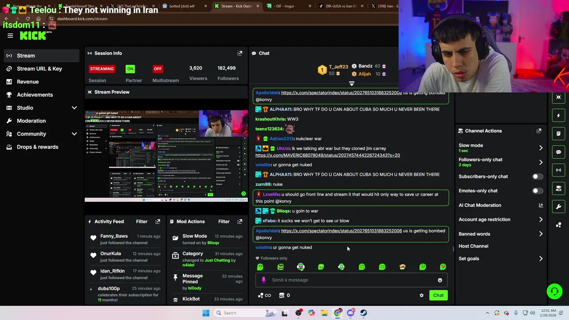
Task: Open Discord from the taskbar
Action: click(x=351, y=313)
